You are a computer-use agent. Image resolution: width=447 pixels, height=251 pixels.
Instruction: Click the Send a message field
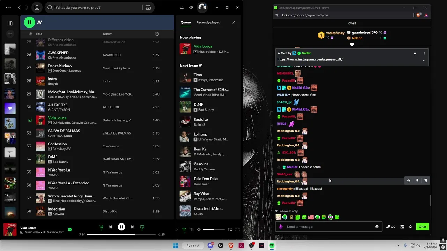329,227
